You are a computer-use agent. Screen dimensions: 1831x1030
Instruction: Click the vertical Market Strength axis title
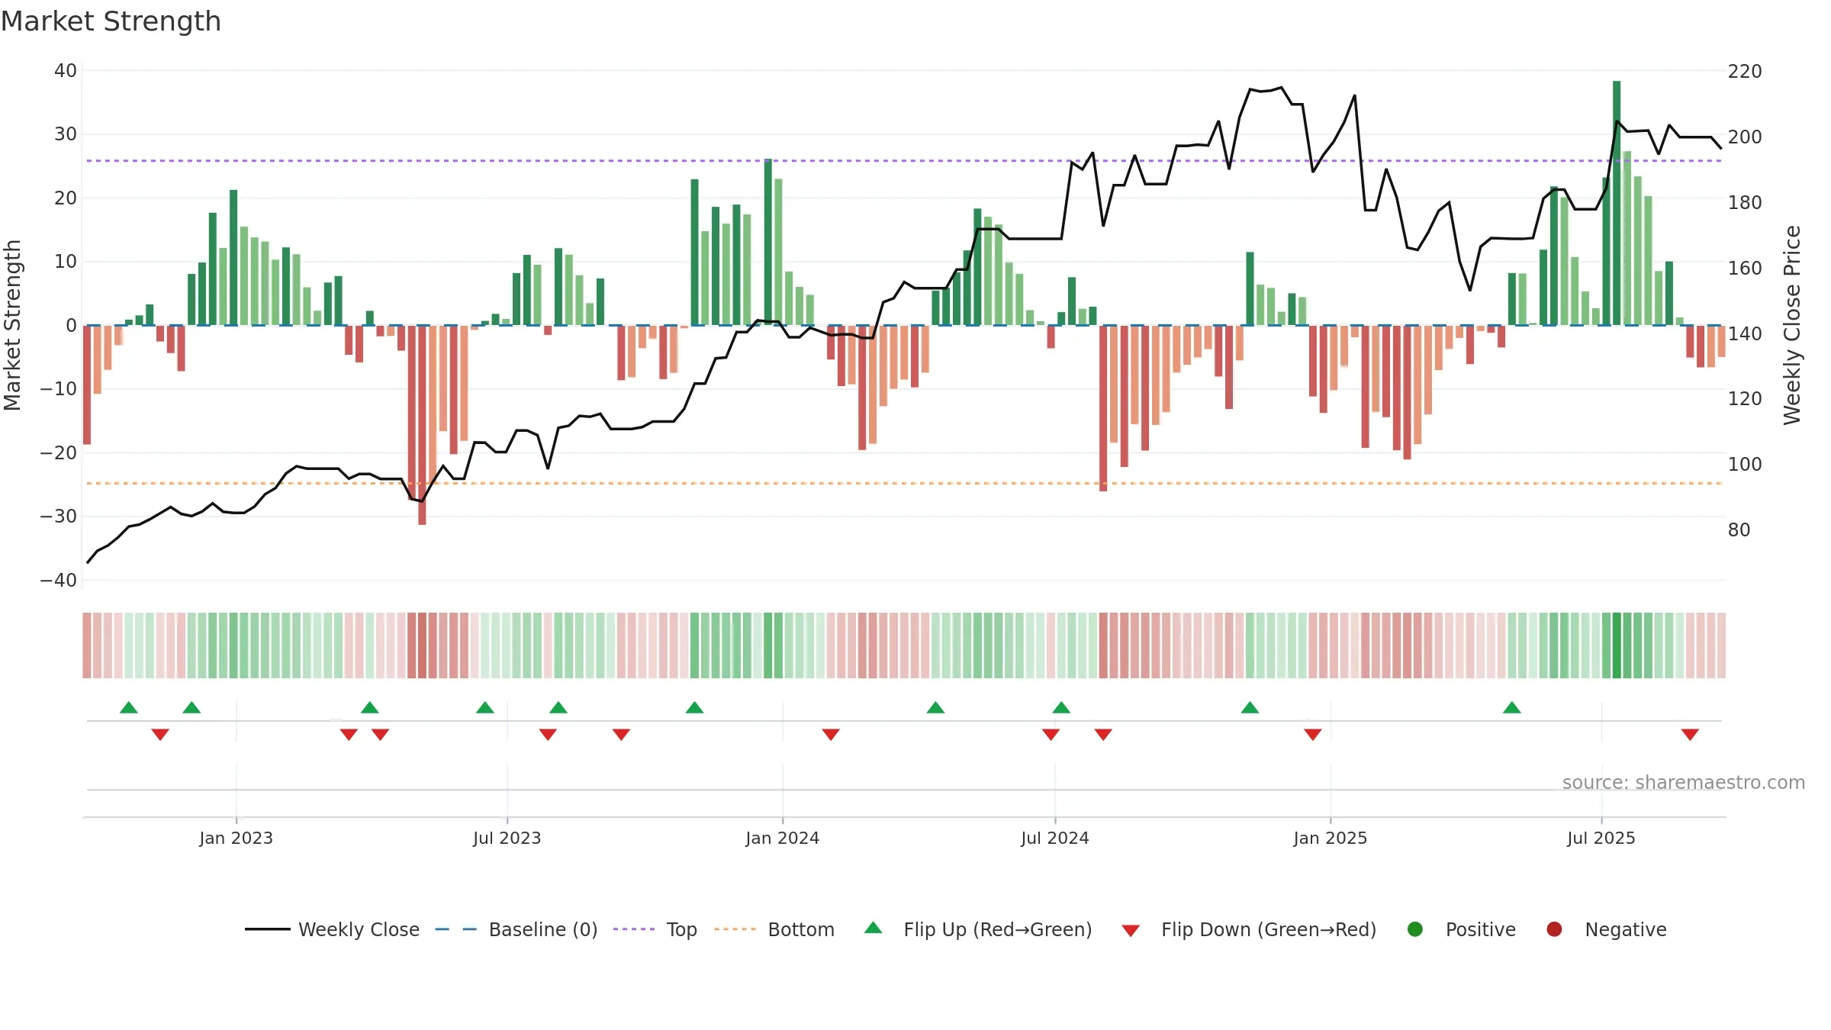pos(13,325)
